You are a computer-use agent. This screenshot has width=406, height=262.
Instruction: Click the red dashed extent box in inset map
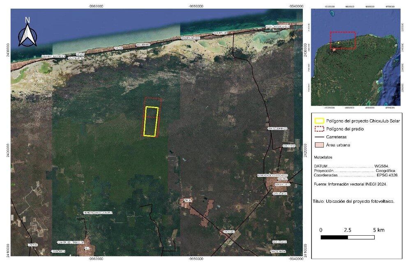pos(343,40)
